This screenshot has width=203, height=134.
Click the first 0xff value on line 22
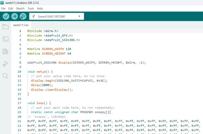31,126
